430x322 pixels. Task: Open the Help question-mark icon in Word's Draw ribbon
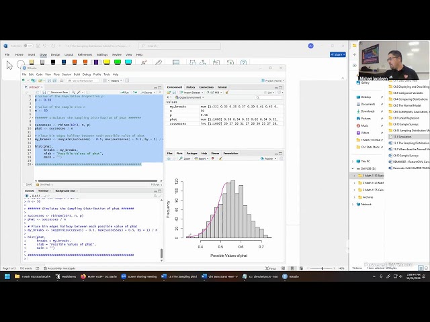[x=243, y=62]
